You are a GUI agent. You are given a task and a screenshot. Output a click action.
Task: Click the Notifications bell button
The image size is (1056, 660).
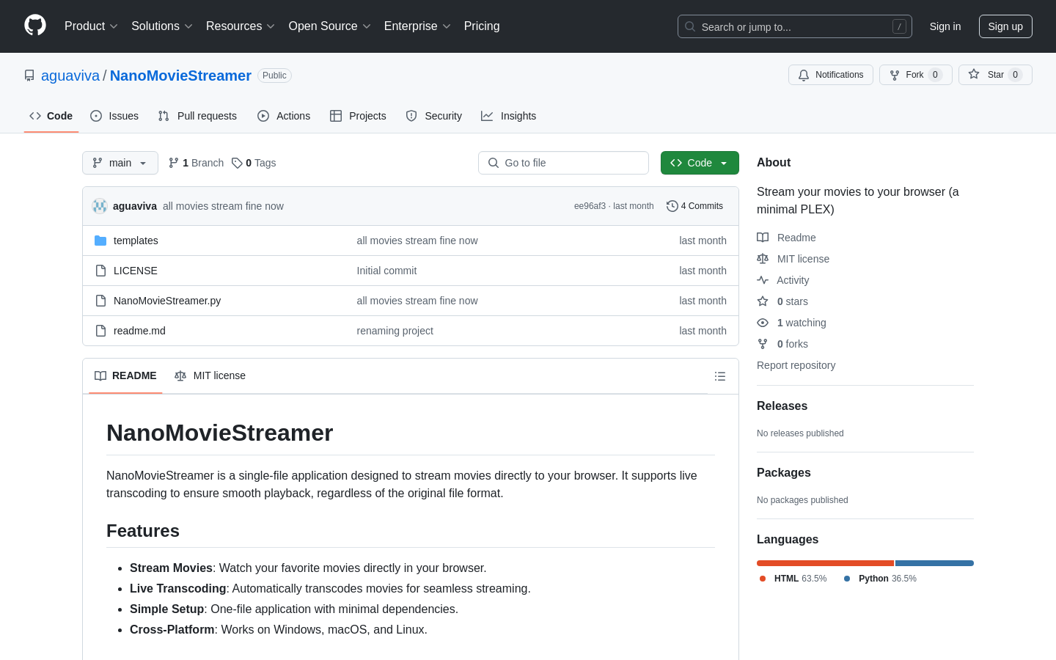(x=831, y=75)
